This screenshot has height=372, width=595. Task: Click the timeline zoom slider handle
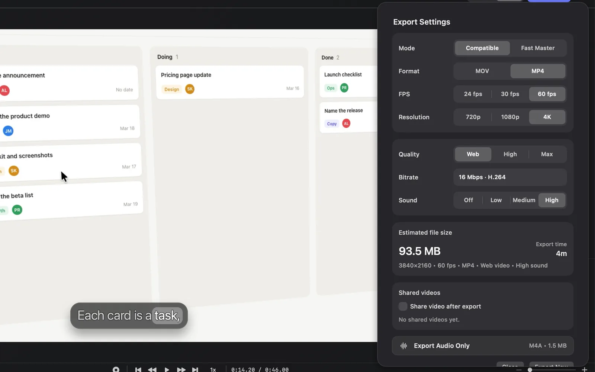pos(530,370)
